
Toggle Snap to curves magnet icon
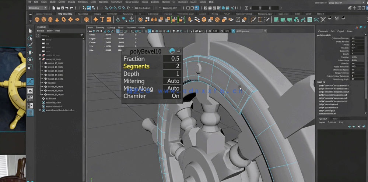pyautogui.click(x=111, y=8)
